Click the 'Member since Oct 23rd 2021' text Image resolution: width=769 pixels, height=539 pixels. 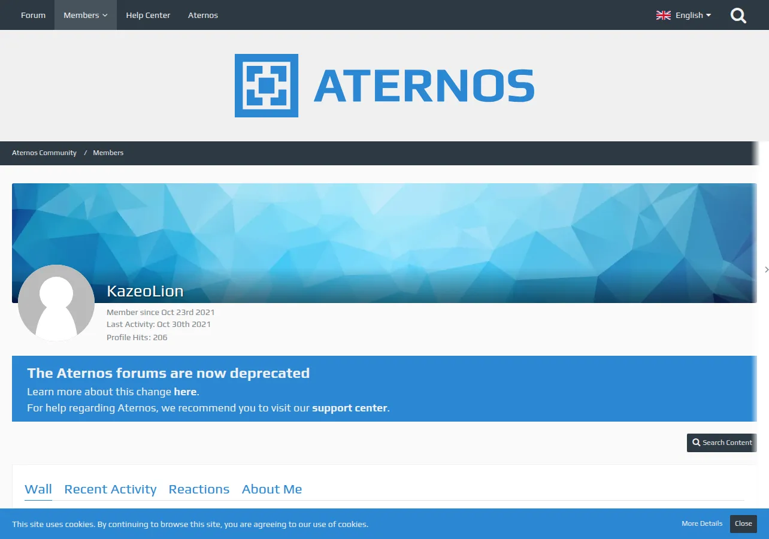coord(161,312)
